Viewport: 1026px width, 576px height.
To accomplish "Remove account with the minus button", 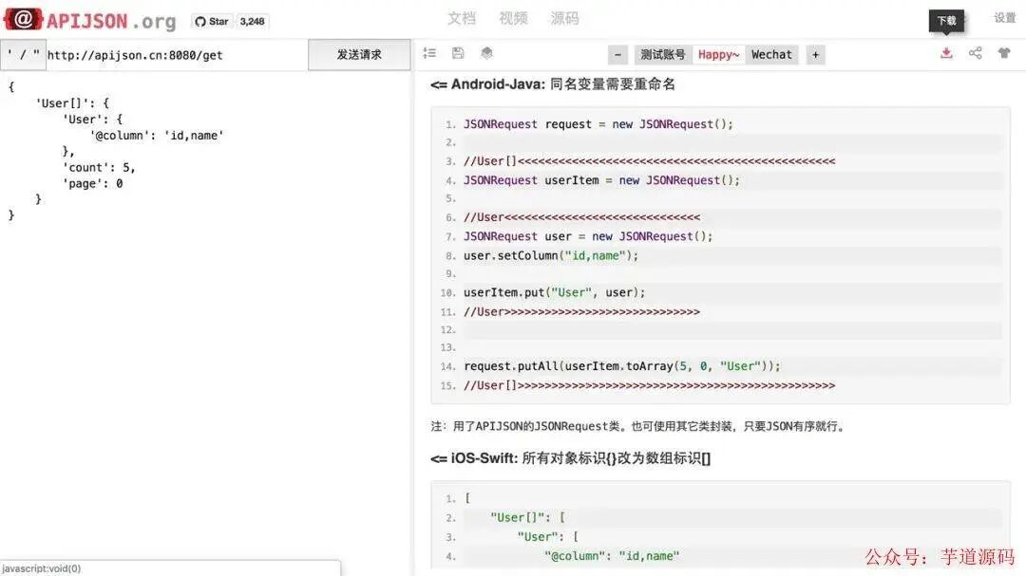I will (617, 55).
